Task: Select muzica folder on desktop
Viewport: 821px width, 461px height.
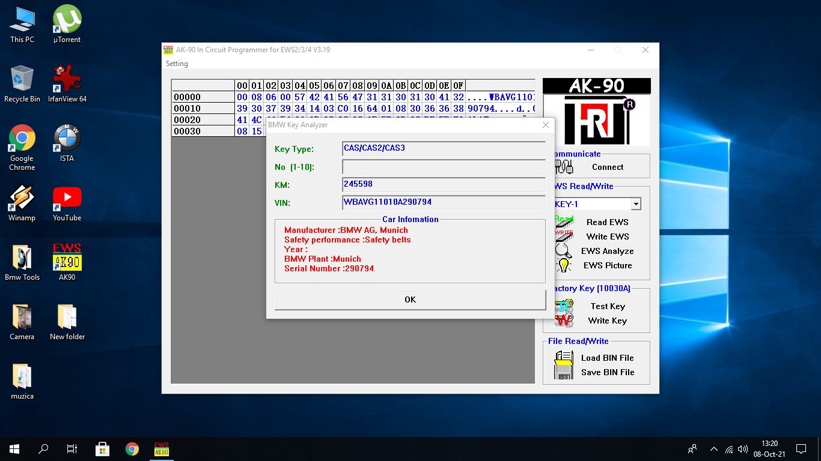Action: coord(22,381)
